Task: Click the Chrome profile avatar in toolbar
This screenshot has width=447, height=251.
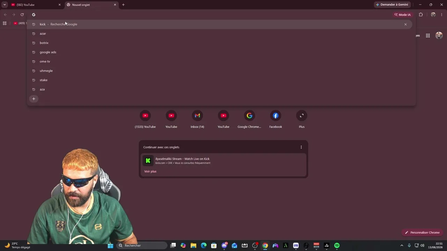Action: (433, 15)
